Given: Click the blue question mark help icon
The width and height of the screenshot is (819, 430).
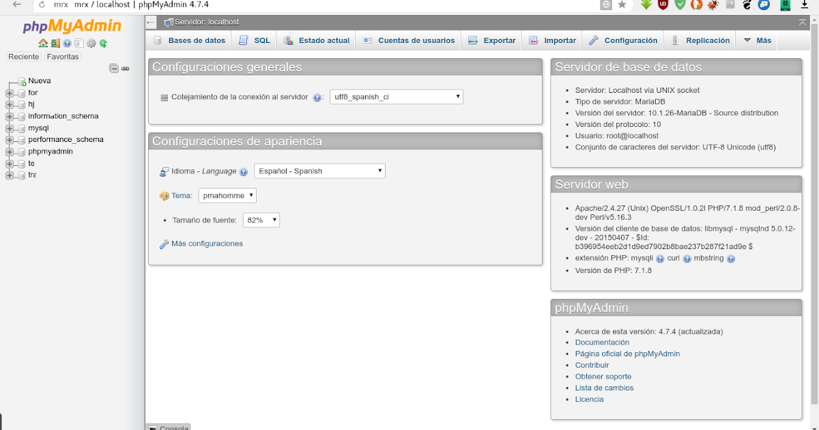Looking at the screenshot, I should click(x=67, y=43).
